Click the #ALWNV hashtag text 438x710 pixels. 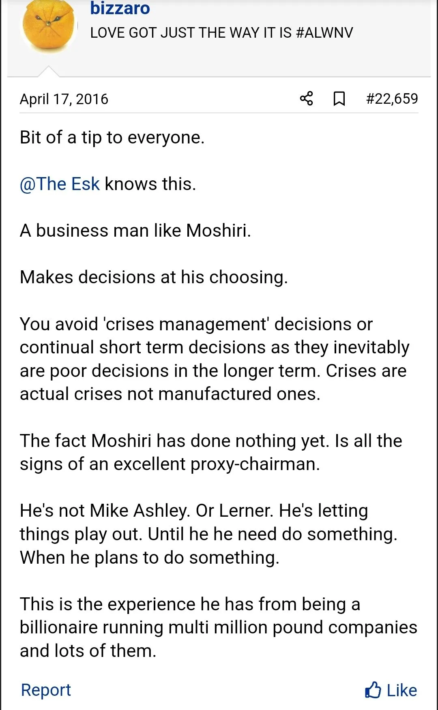[x=324, y=33]
